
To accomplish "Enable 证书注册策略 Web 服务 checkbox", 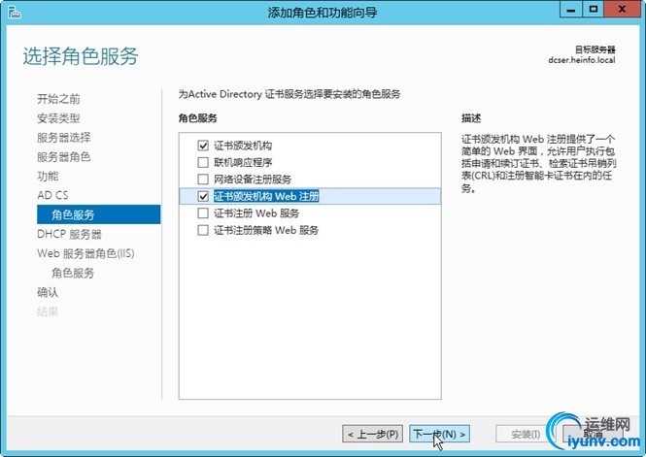I will (x=203, y=230).
